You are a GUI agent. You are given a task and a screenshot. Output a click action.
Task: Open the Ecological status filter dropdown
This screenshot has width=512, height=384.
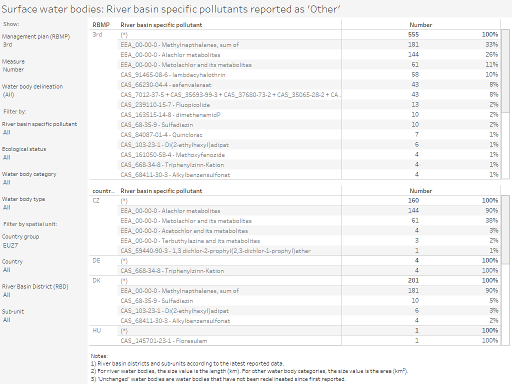(42, 157)
